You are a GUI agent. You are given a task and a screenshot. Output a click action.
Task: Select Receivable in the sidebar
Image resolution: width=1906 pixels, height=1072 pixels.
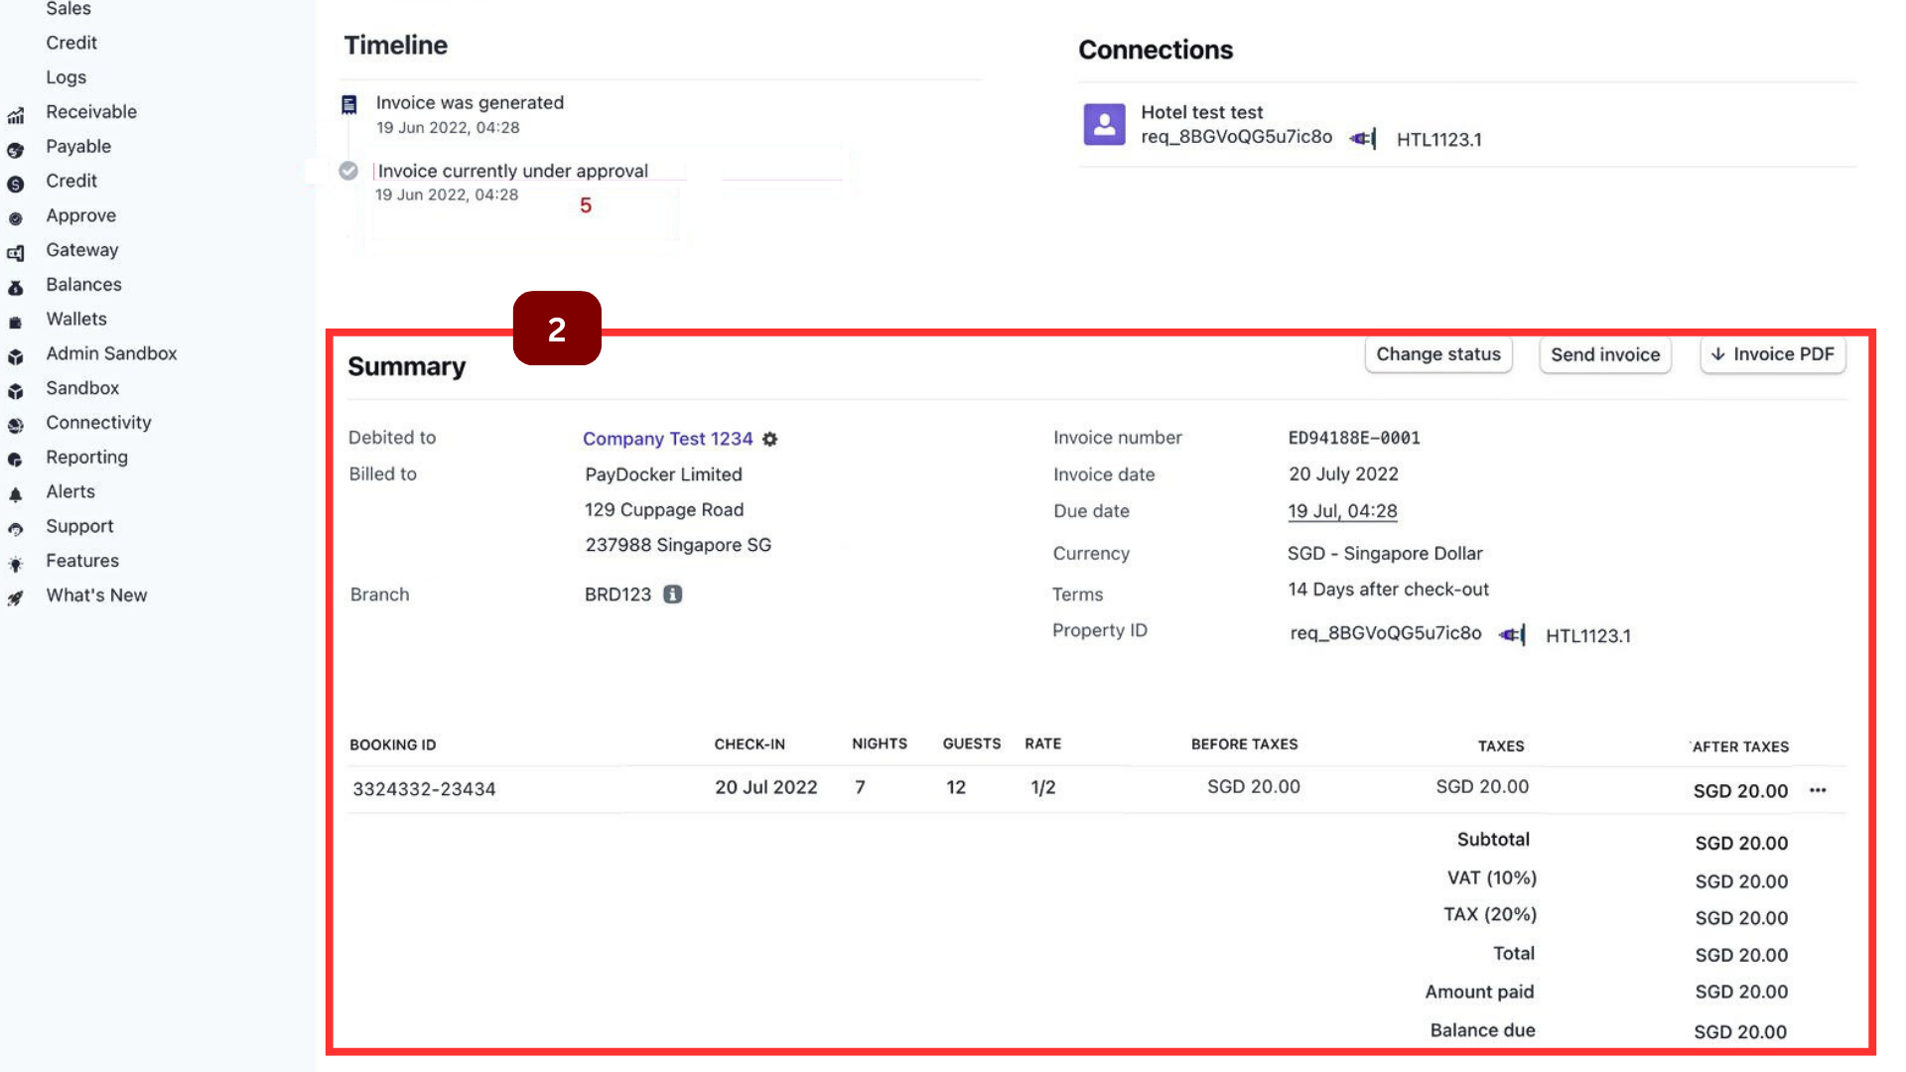pos(91,112)
